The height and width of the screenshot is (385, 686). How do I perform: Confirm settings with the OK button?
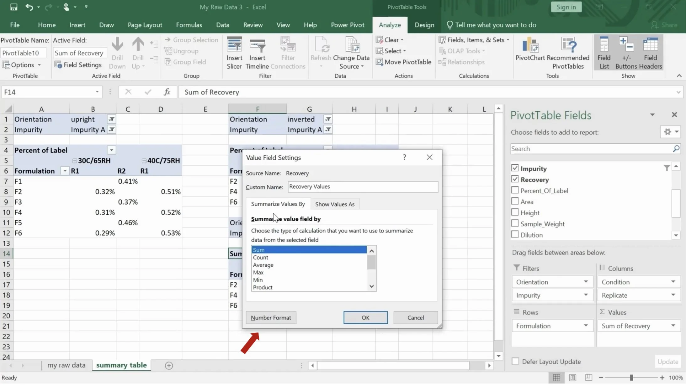tap(365, 317)
